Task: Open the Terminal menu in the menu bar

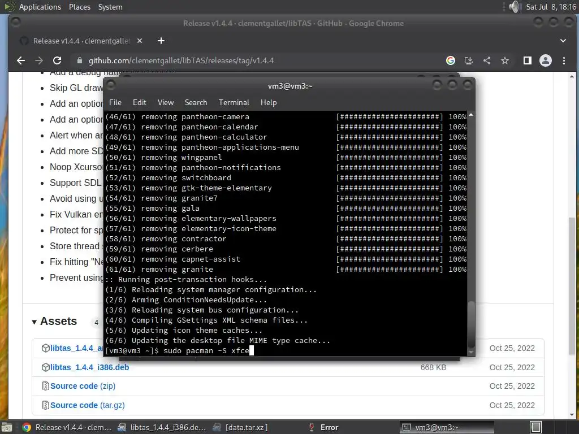Action: click(x=234, y=102)
